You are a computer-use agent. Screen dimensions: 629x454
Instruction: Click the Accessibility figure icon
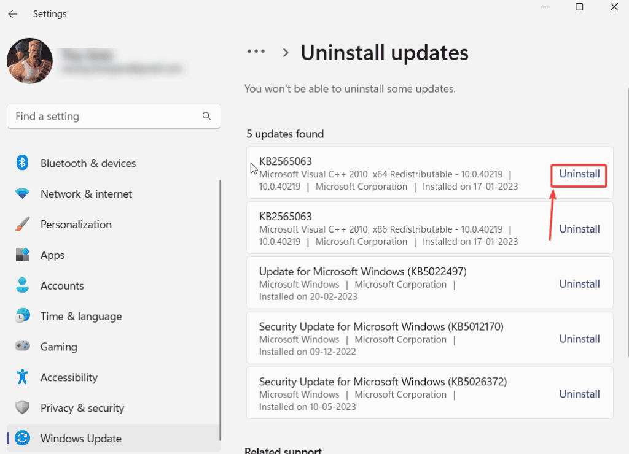click(23, 377)
